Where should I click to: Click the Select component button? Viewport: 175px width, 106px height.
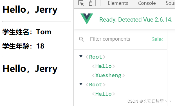(x=158, y=39)
